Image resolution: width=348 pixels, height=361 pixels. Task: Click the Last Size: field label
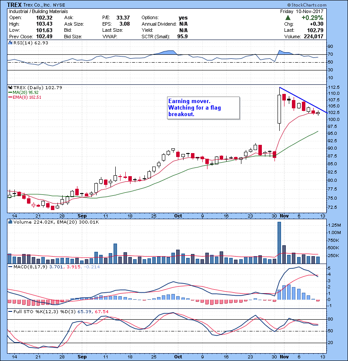tap(112, 30)
